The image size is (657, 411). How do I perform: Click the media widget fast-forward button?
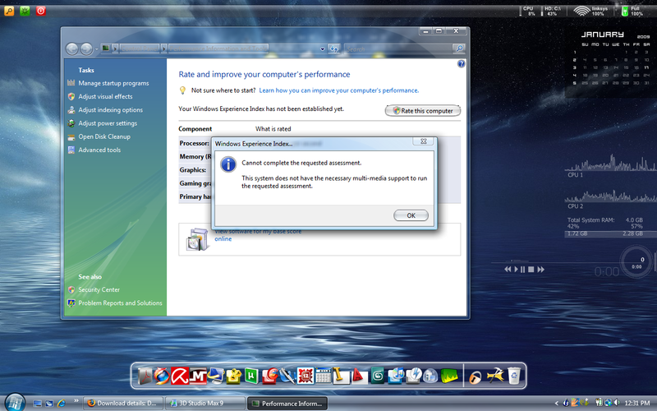click(x=540, y=270)
